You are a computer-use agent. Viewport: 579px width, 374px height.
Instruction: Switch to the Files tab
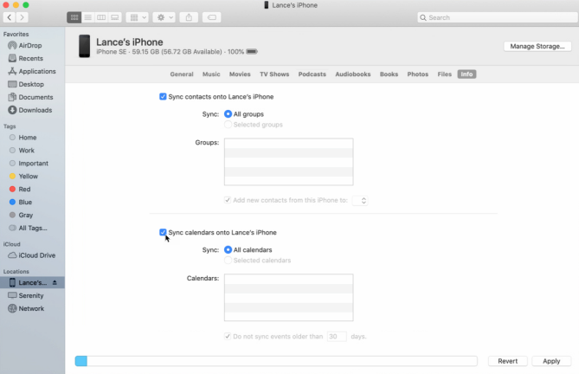coord(445,74)
